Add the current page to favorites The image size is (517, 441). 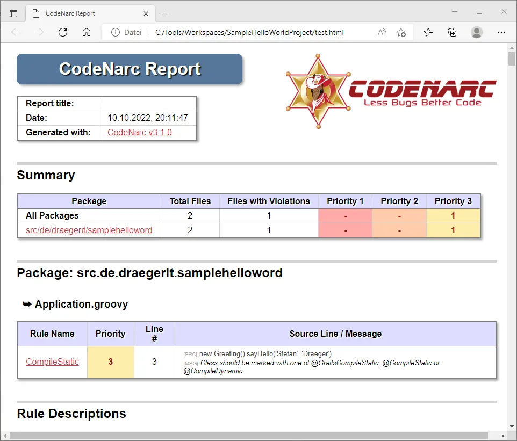401,32
